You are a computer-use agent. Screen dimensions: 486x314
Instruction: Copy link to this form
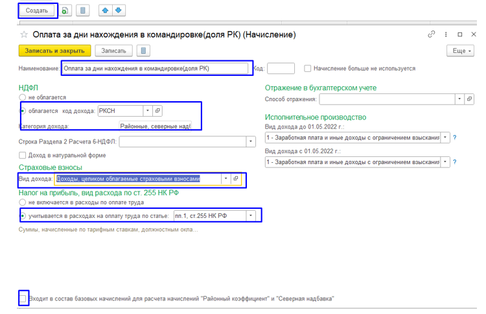pyautogui.click(x=432, y=34)
